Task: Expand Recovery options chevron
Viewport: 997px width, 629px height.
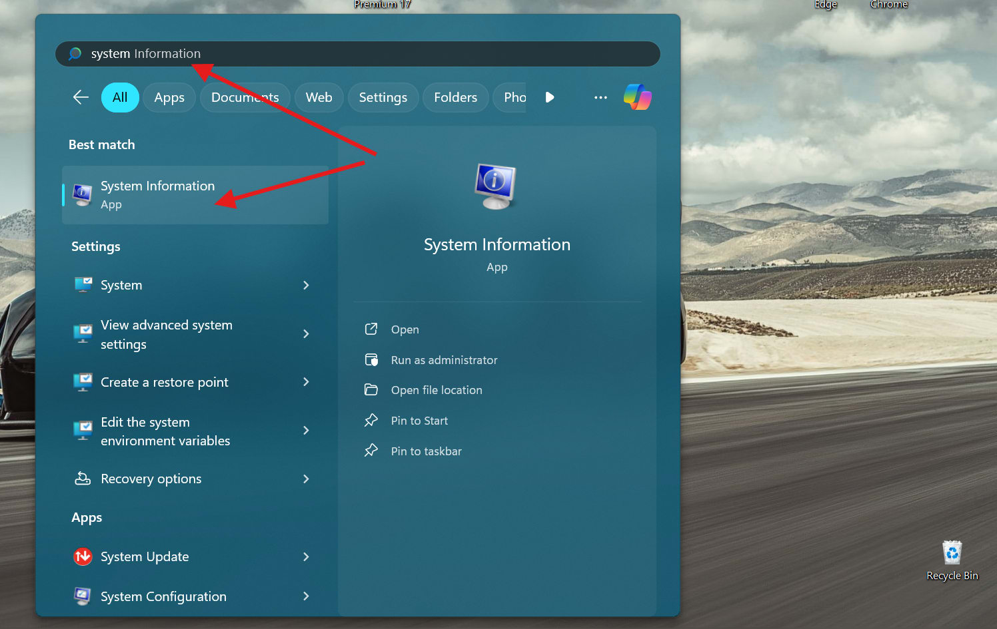Action: pyautogui.click(x=306, y=479)
